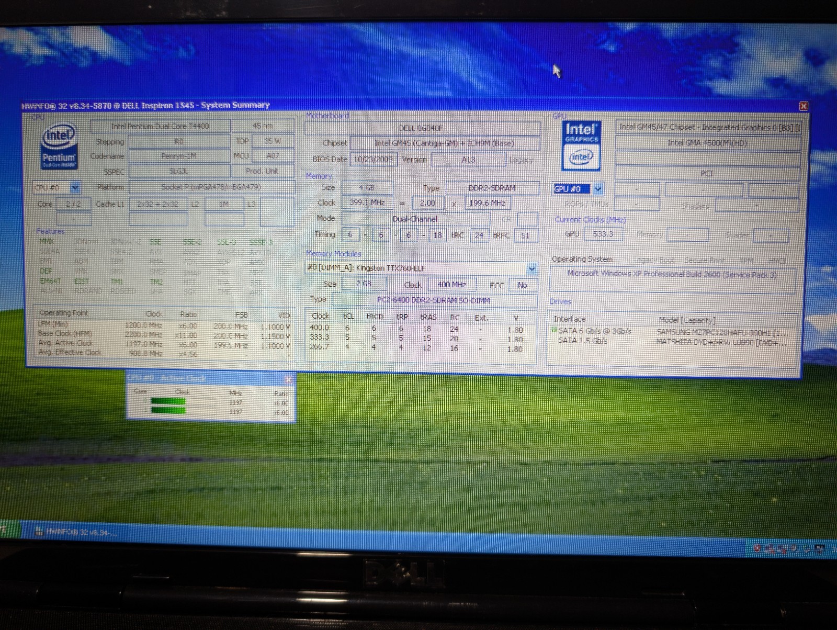Screen dimensions: 837x630
Task: Click the BIOS Version field A13
Action: 468,160
